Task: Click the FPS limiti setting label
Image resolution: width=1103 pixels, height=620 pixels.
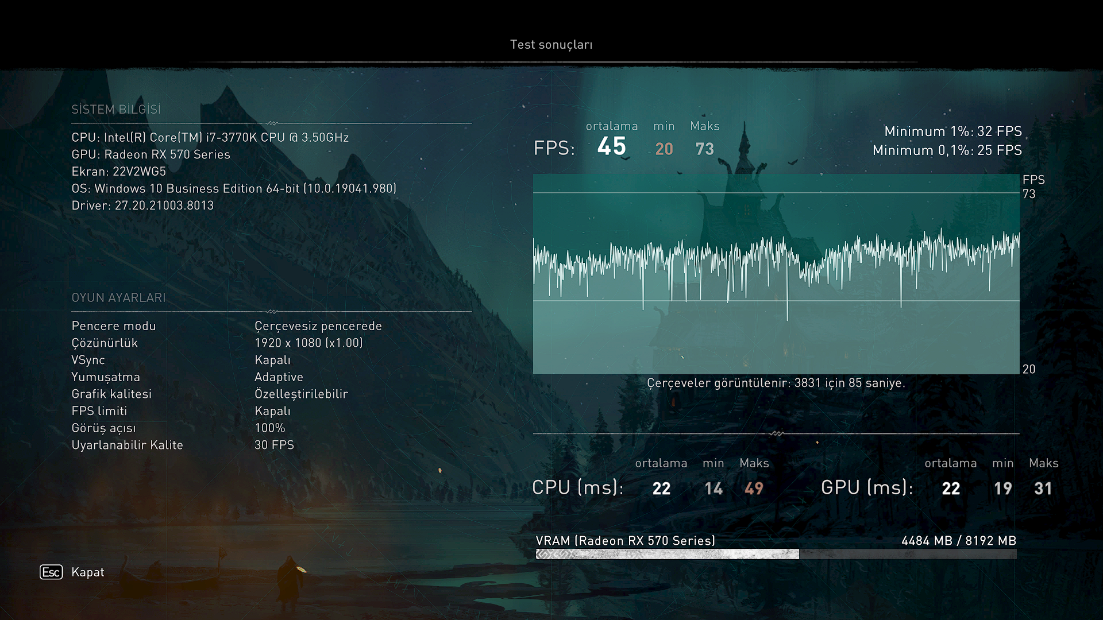Action: (99, 411)
